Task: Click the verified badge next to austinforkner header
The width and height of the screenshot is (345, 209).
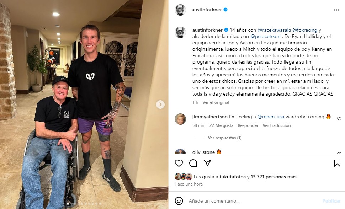Action: [225, 10]
